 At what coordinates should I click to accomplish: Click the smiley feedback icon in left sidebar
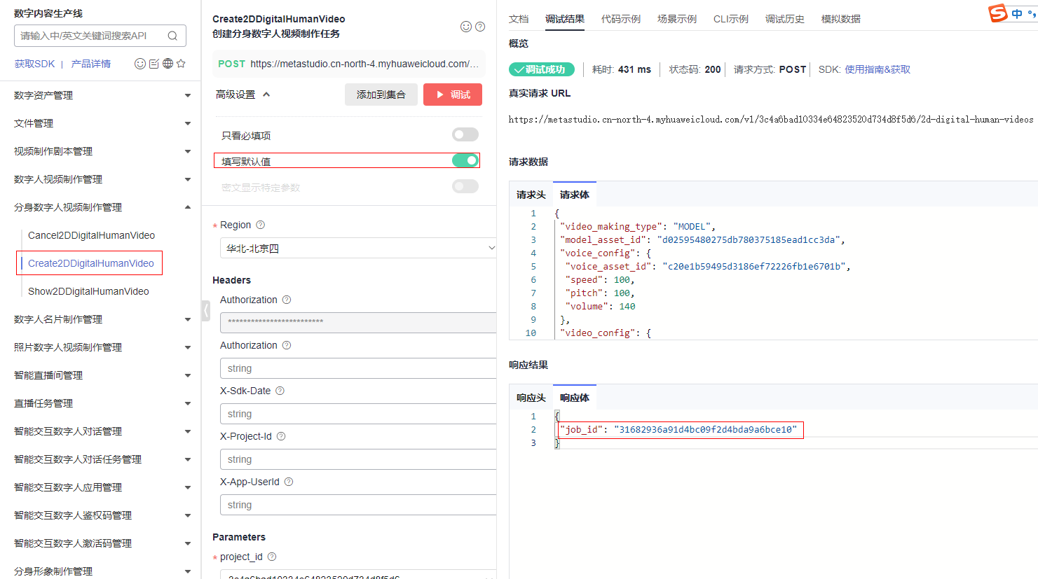[140, 64]
